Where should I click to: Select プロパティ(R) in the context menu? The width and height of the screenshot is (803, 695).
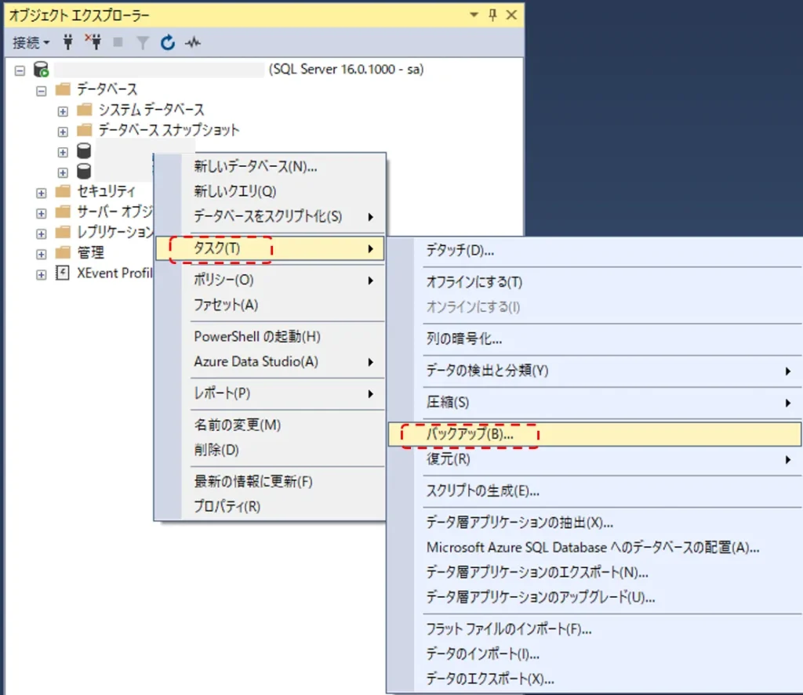227,506
